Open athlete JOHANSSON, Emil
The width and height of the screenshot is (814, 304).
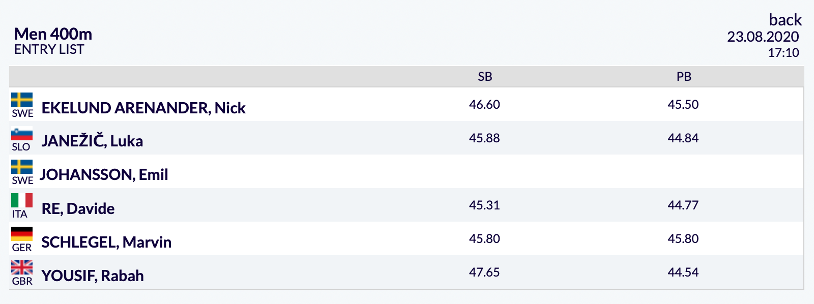[104, 175]
